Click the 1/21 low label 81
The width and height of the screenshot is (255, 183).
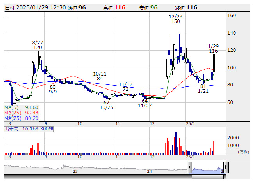tap(203, 86)
